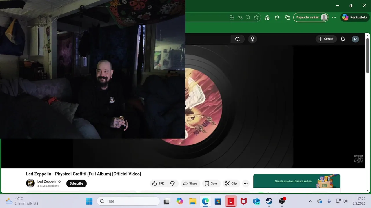Open Outlook from the taskbar
This screenshot has height=208, width=371.
tap(256, 201)
